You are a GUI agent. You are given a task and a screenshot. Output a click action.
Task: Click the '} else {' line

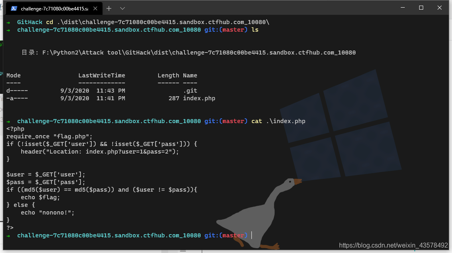[20, 205]
